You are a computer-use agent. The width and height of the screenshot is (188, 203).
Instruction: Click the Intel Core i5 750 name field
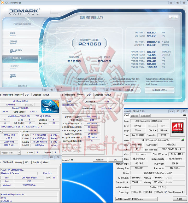[x=20, y=101]
